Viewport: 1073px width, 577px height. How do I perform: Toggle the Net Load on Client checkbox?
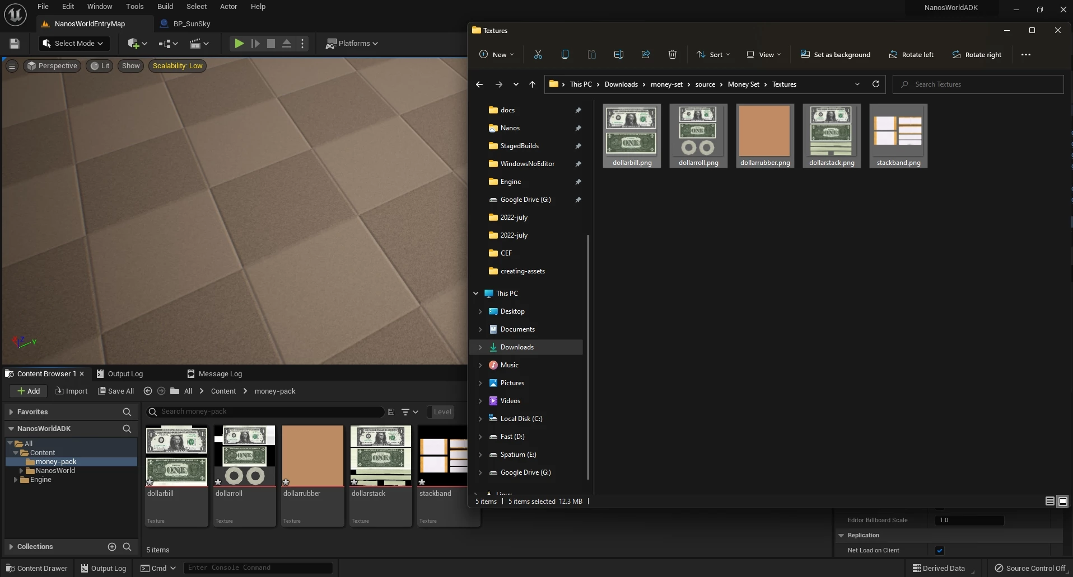click(940, 551)
